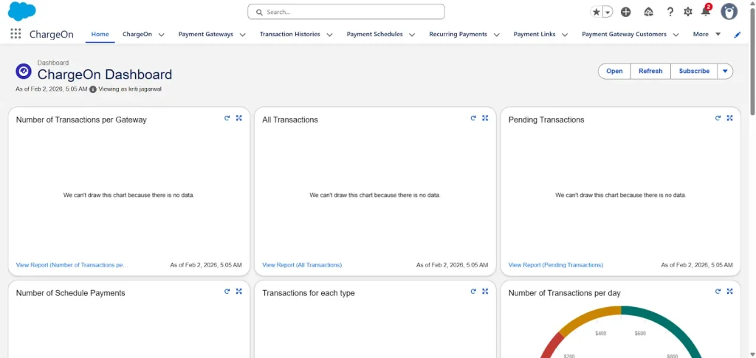Open View Report (All Transactions) link
Screen dimensions: 756x358
pos(302,265)
